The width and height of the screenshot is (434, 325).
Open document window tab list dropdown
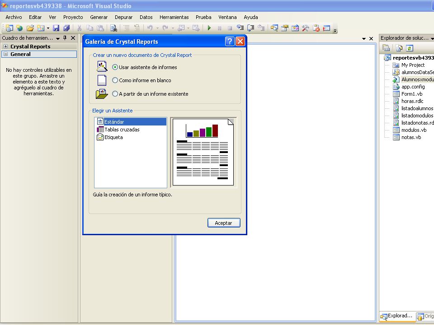pos(364,39)
